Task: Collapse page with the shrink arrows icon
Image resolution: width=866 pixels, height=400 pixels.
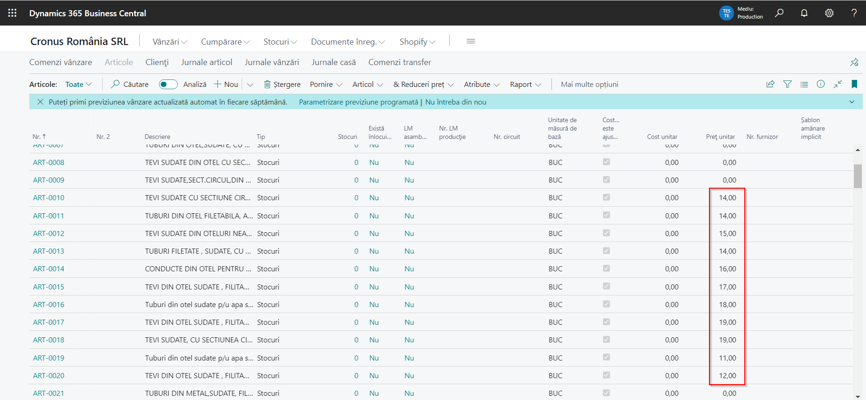Action: pos(838,84)
